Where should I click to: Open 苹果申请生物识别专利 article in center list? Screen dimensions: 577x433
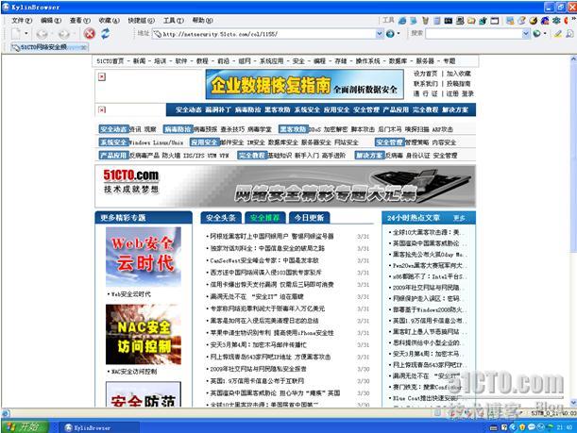[272, 333]
